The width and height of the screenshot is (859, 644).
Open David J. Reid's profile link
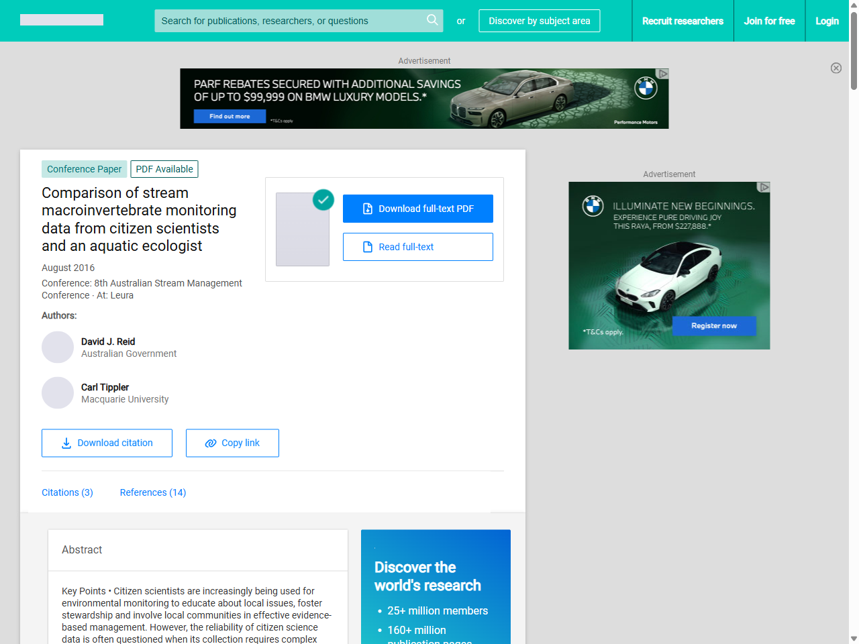108,341
